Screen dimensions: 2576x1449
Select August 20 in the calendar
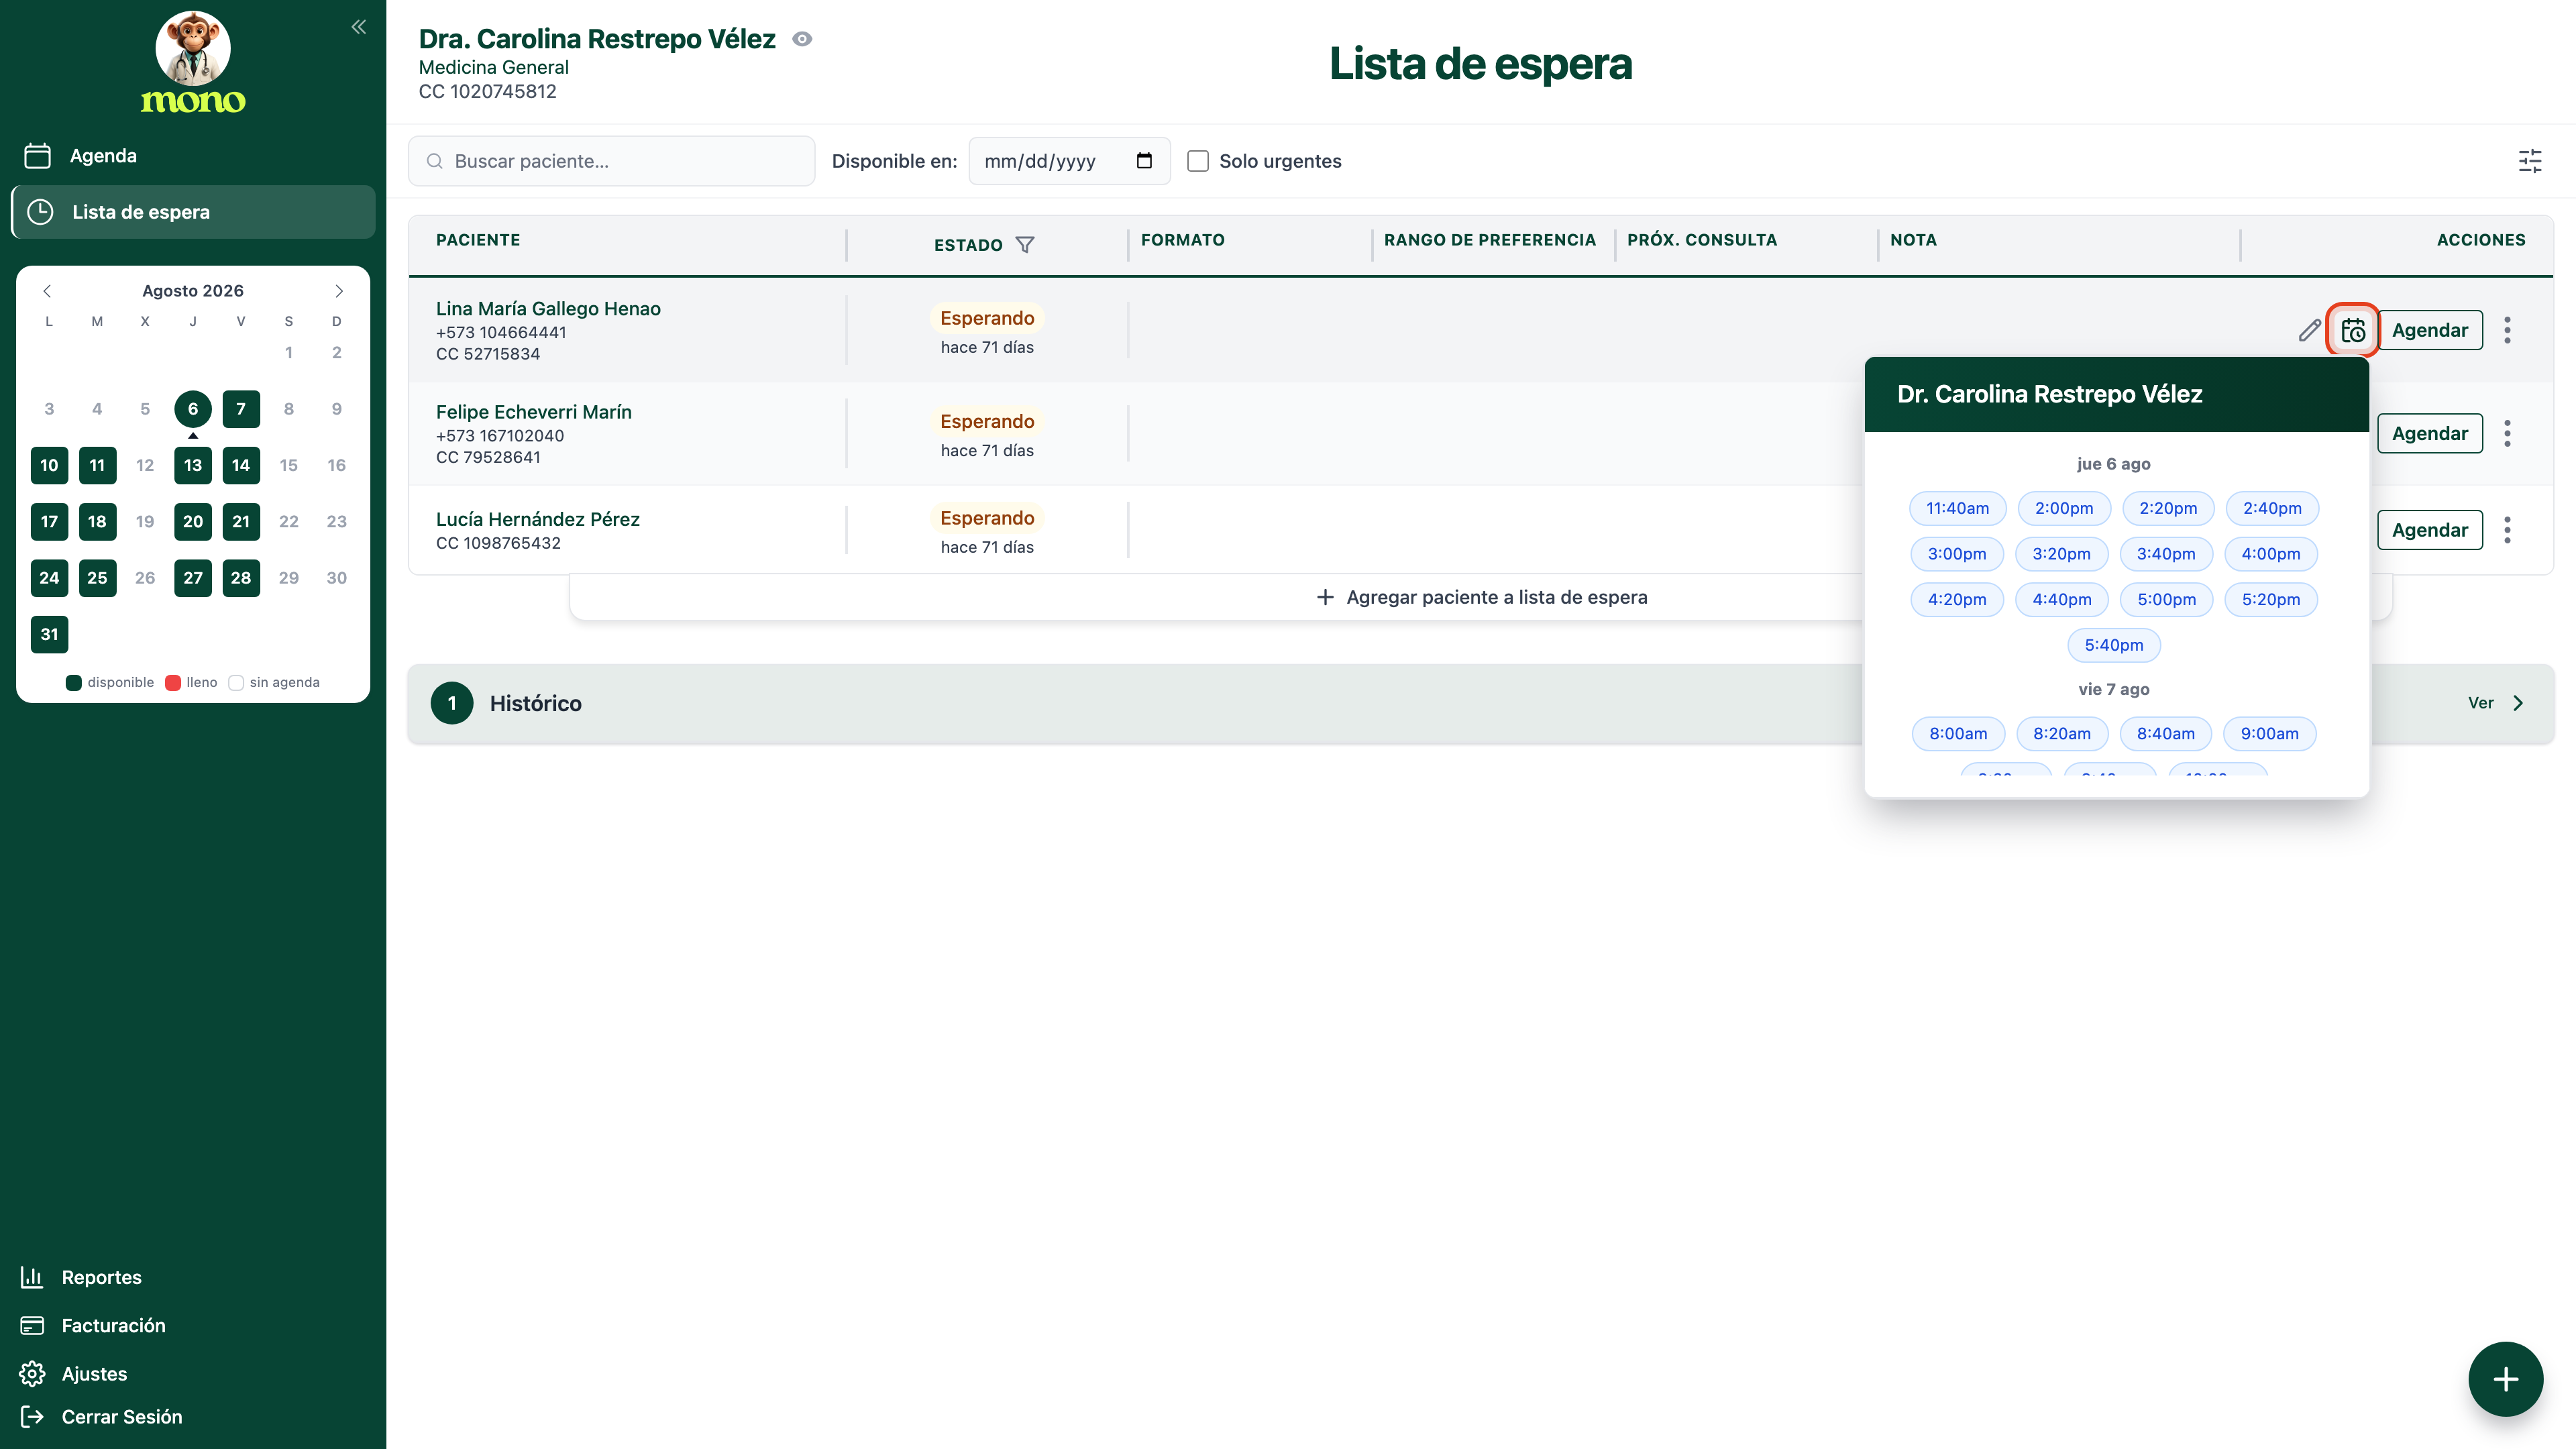pos(193,522)
